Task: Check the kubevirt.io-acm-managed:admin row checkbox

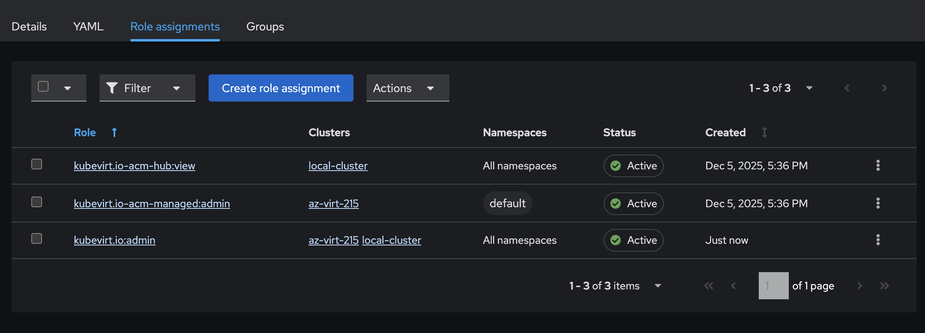Action: [37, 202]
